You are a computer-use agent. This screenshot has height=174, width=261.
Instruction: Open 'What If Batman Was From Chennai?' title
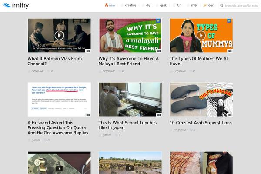pyautogui.click(x=55, y=61)
